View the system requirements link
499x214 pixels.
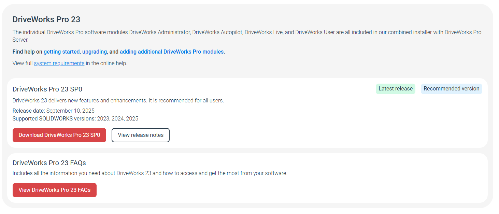[59, 63]
